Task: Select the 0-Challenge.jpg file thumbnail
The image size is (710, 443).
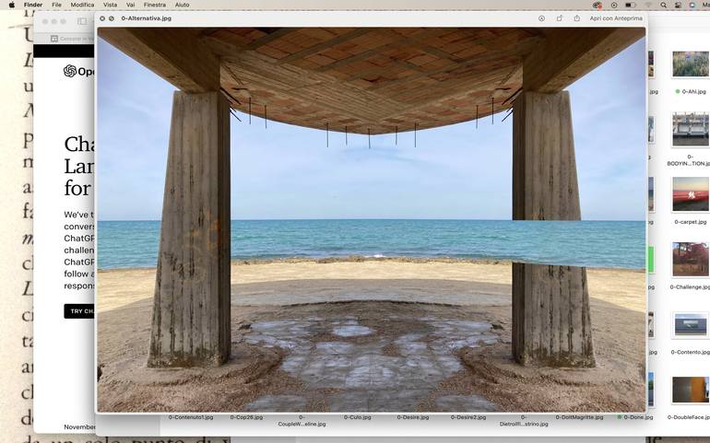Action: (x=690, y=259)
